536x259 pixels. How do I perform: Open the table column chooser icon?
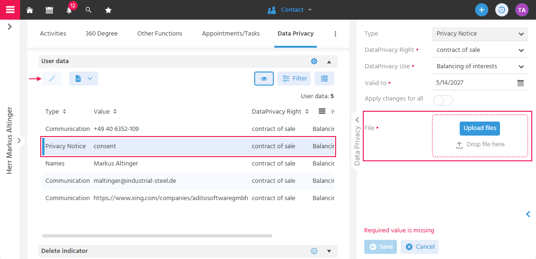pyautogui.click(x=322, y=111)
